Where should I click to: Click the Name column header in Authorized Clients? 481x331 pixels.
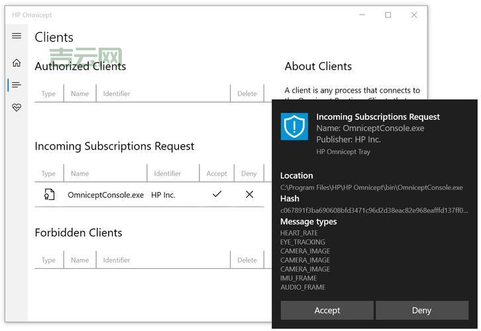click(x=80, y=93)
